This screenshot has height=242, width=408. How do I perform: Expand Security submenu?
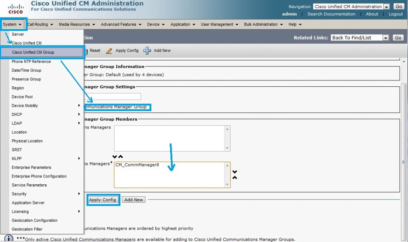coord(45,194)
